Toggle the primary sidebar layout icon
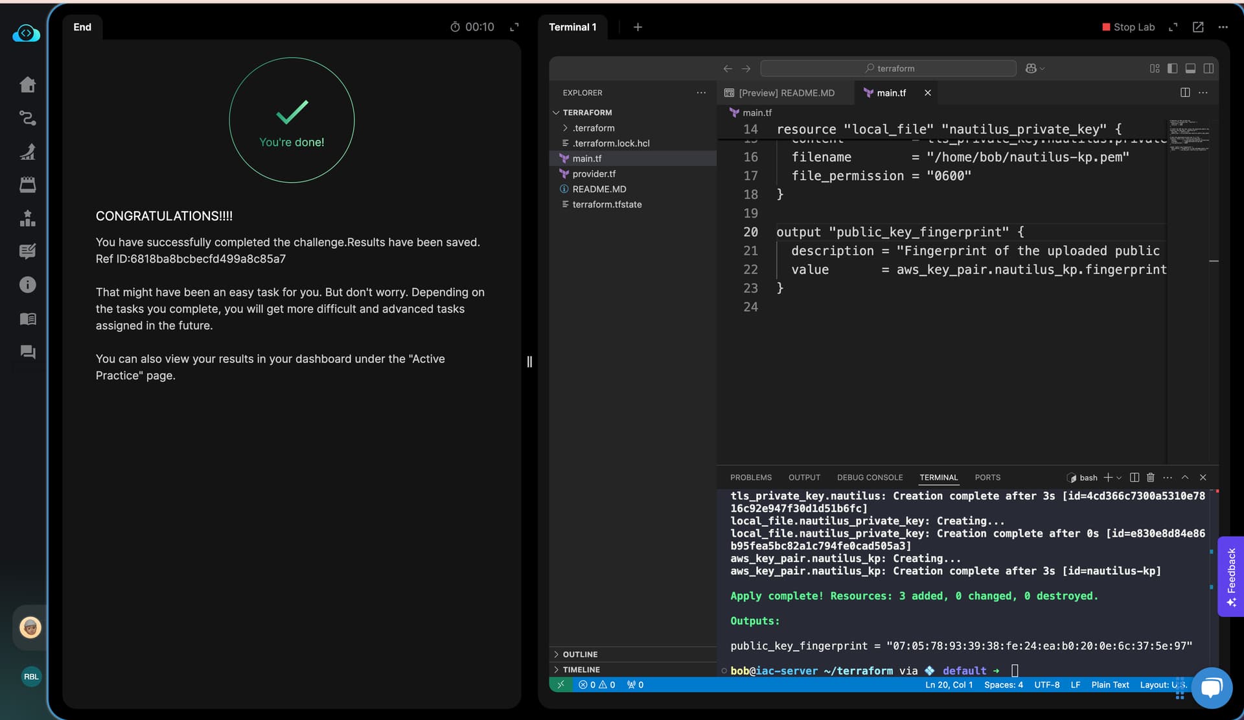1244x720 pixels. click(x=1172, y=69)
